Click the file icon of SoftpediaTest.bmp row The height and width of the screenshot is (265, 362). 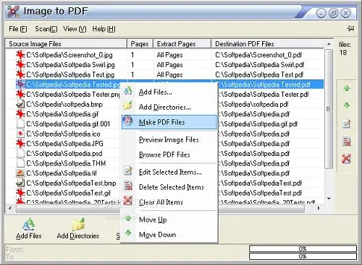click(20, 183)
